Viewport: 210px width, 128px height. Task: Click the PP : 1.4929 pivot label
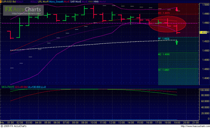coord(164,39)
